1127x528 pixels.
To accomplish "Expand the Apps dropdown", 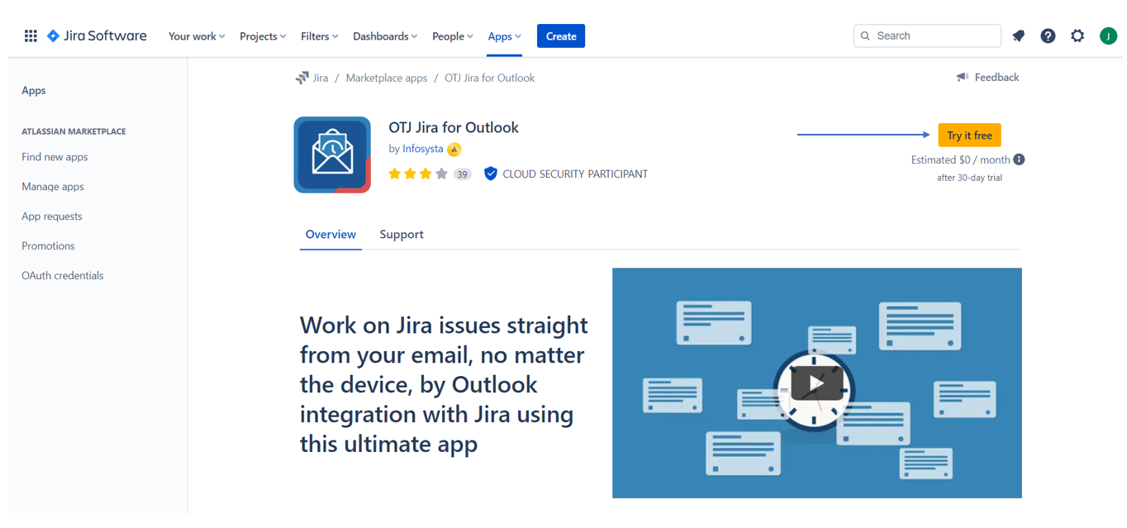I will tap(504, 36).
